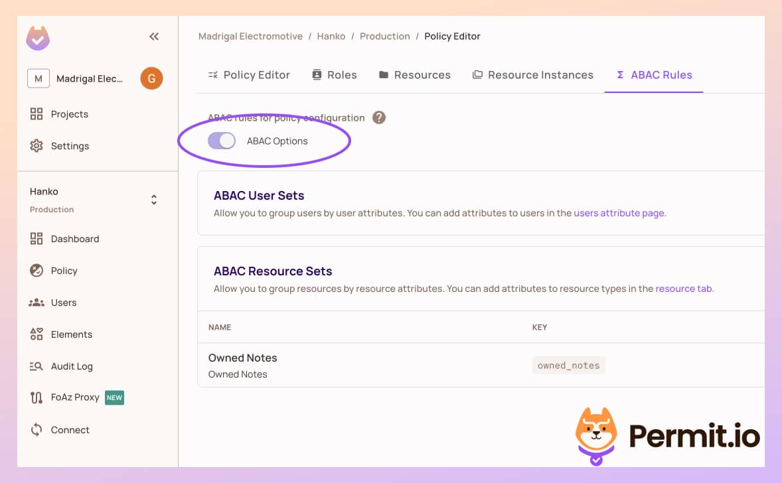Open the Resource Instances tab
This screenshot has height=483, width=782.
point(532,74)
